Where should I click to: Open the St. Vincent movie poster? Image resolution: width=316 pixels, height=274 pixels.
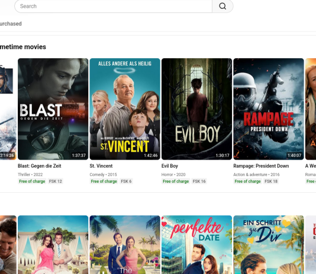[125, 109]
